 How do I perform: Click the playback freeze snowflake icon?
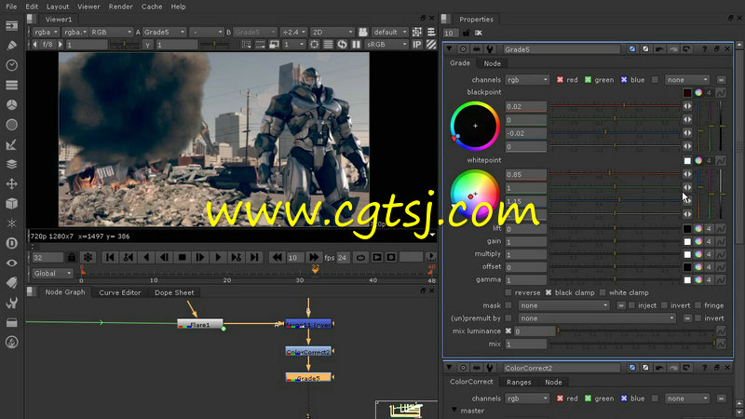pyautogui.click(x=88, y=258)
